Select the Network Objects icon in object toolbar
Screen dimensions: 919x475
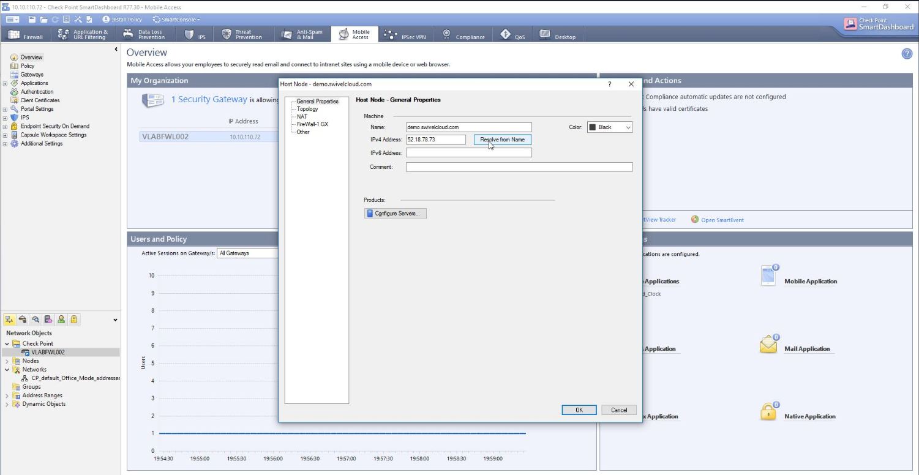[x=10, y=320]
